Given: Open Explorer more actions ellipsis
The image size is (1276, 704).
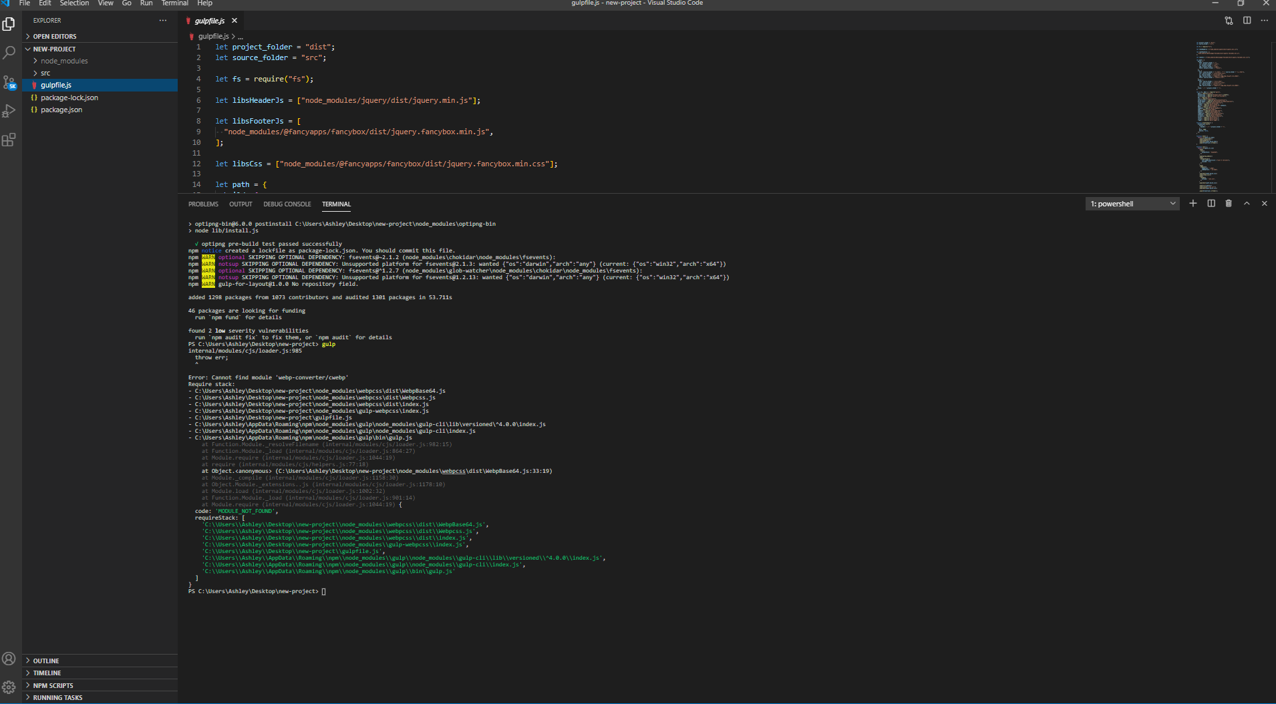Looking at the screenshot, I should [163, 21].
